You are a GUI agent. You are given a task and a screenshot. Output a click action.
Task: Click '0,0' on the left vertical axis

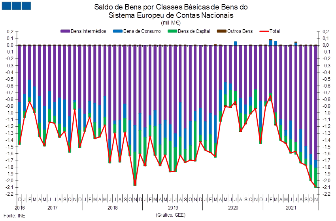click(10, 45)
